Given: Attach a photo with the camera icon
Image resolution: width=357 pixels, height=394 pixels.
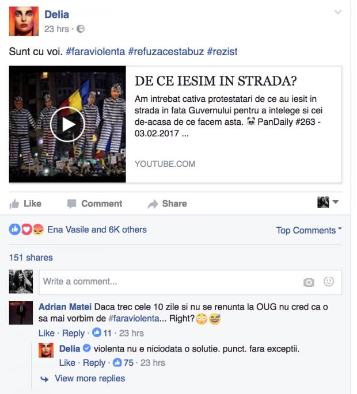Looking at the screenshot, I should [309, 282].
